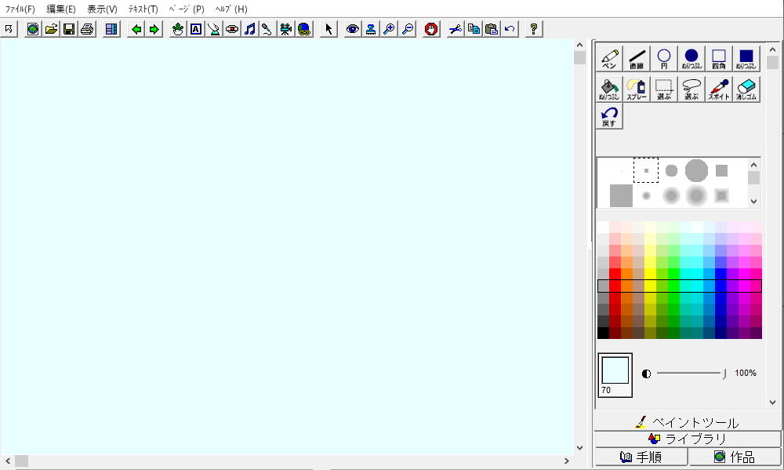The height and width of the screenshot is (470, 784).
Task: Click the toolbar undo curved arrow icon
Action: pyautogui.click(x=510, y=29)
